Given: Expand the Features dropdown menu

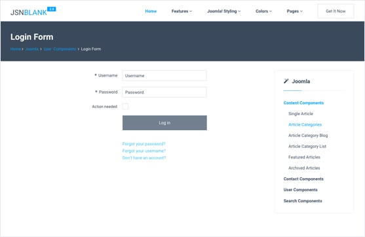Looking at the screenshot, I should [182, 11].
